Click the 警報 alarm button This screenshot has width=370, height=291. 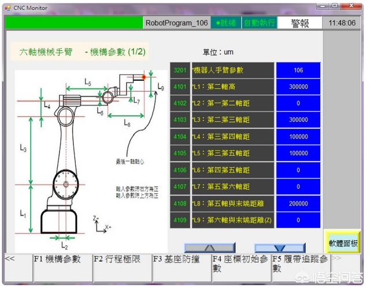[x=299, y=23]
